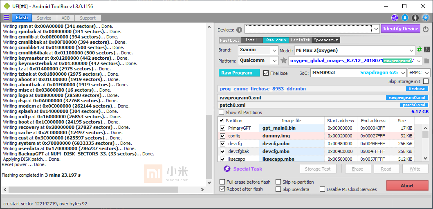
Task: Uncheck the devcfgbak partition checkbox
Action: [x=222, y=151]
